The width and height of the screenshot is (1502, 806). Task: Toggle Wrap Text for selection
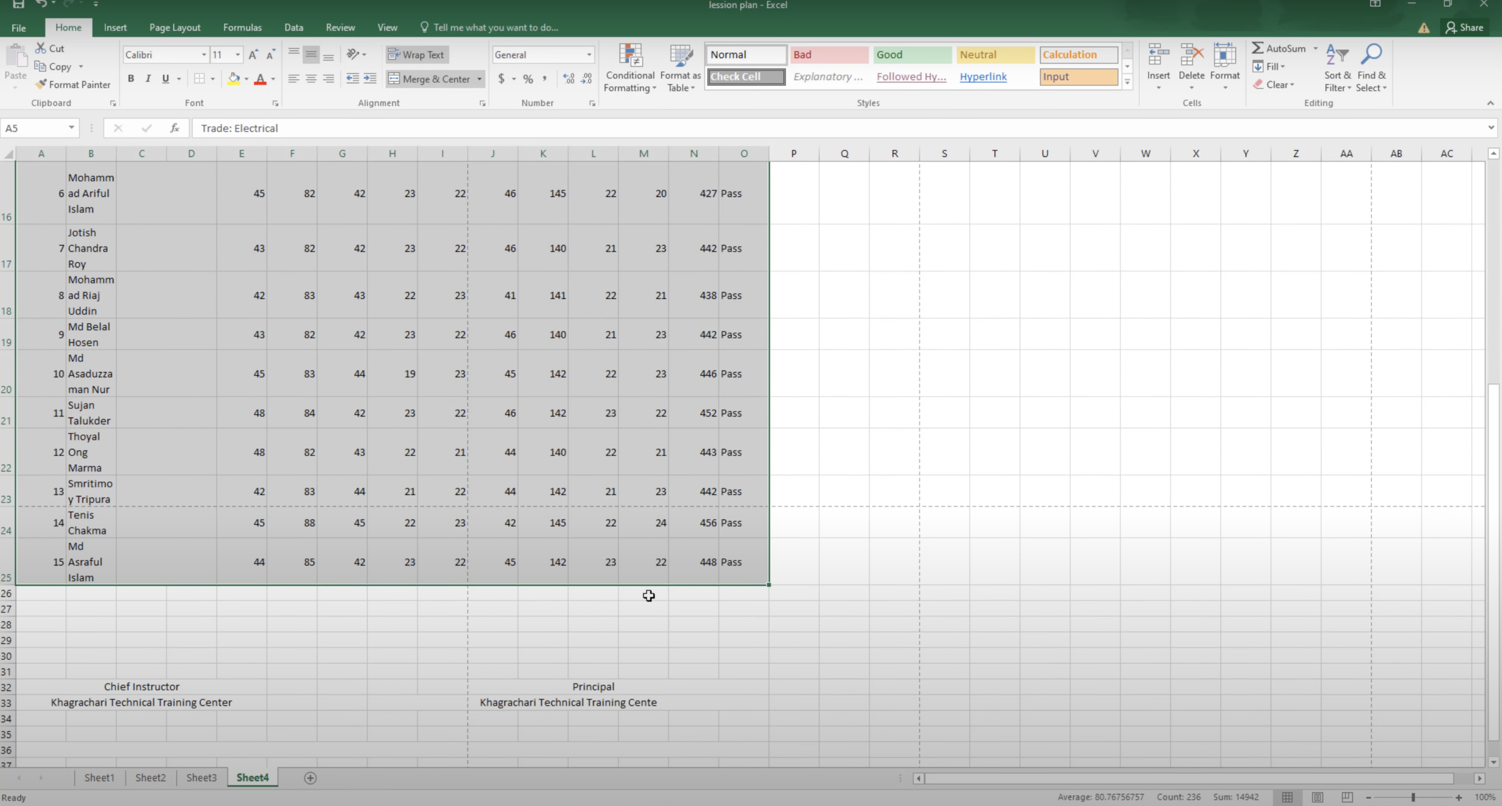pyautogui.click(x=416, y=55)
